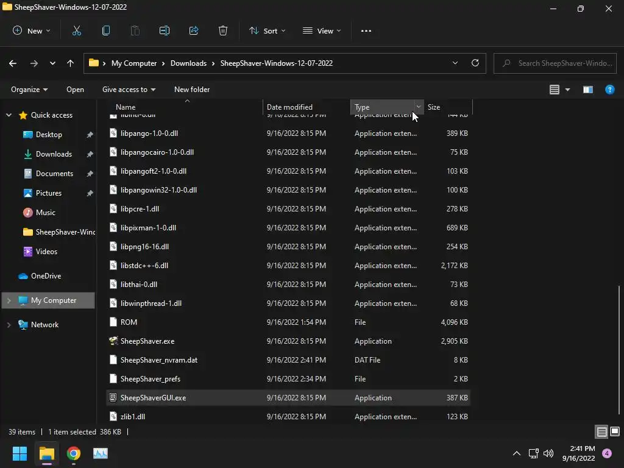Select Videos in the navigation pane
This screenshot has width=624, height=468.
46,252
